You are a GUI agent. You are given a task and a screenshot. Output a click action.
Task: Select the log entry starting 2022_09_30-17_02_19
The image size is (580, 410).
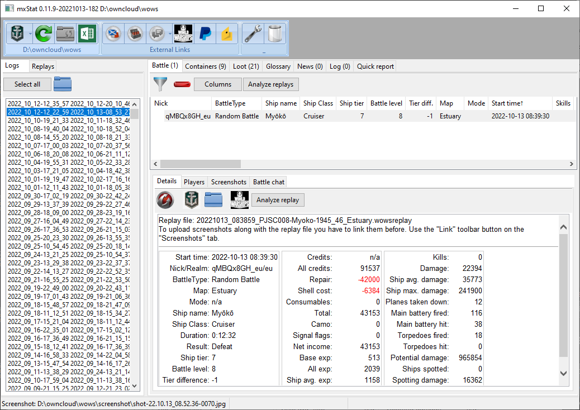(x=69, y=196)
